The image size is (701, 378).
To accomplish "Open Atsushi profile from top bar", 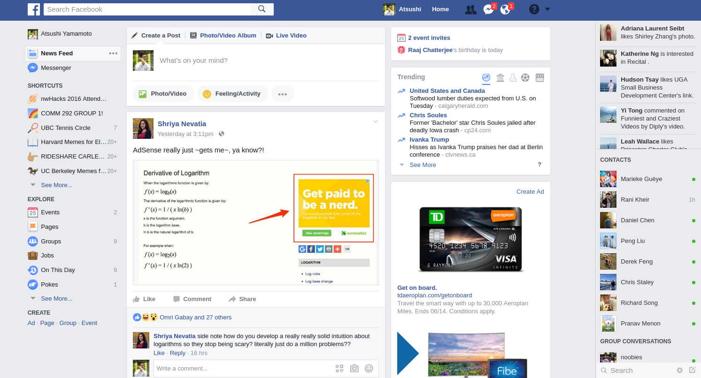I will point(402,9).
